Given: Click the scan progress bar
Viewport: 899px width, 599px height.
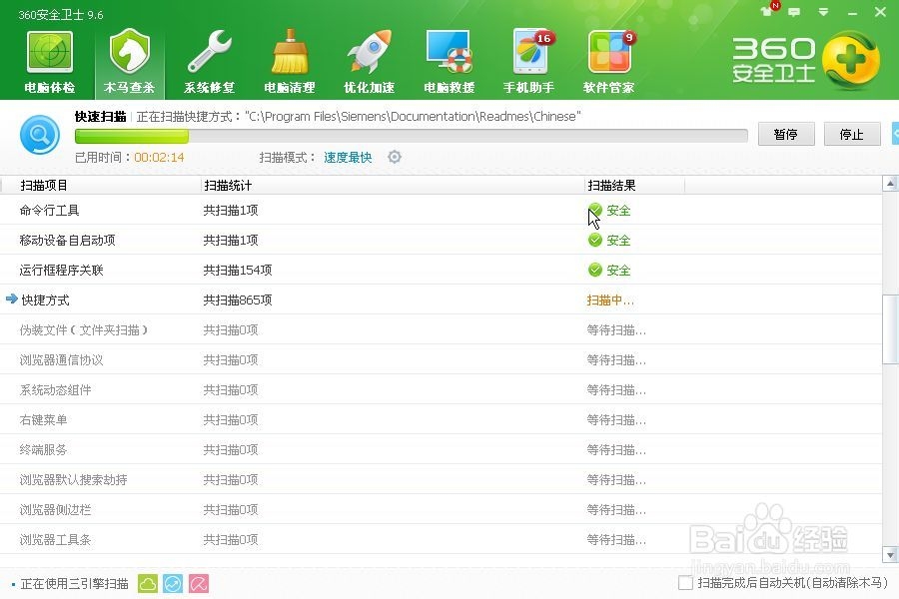Looking at the screenshot, I should 412,136.
